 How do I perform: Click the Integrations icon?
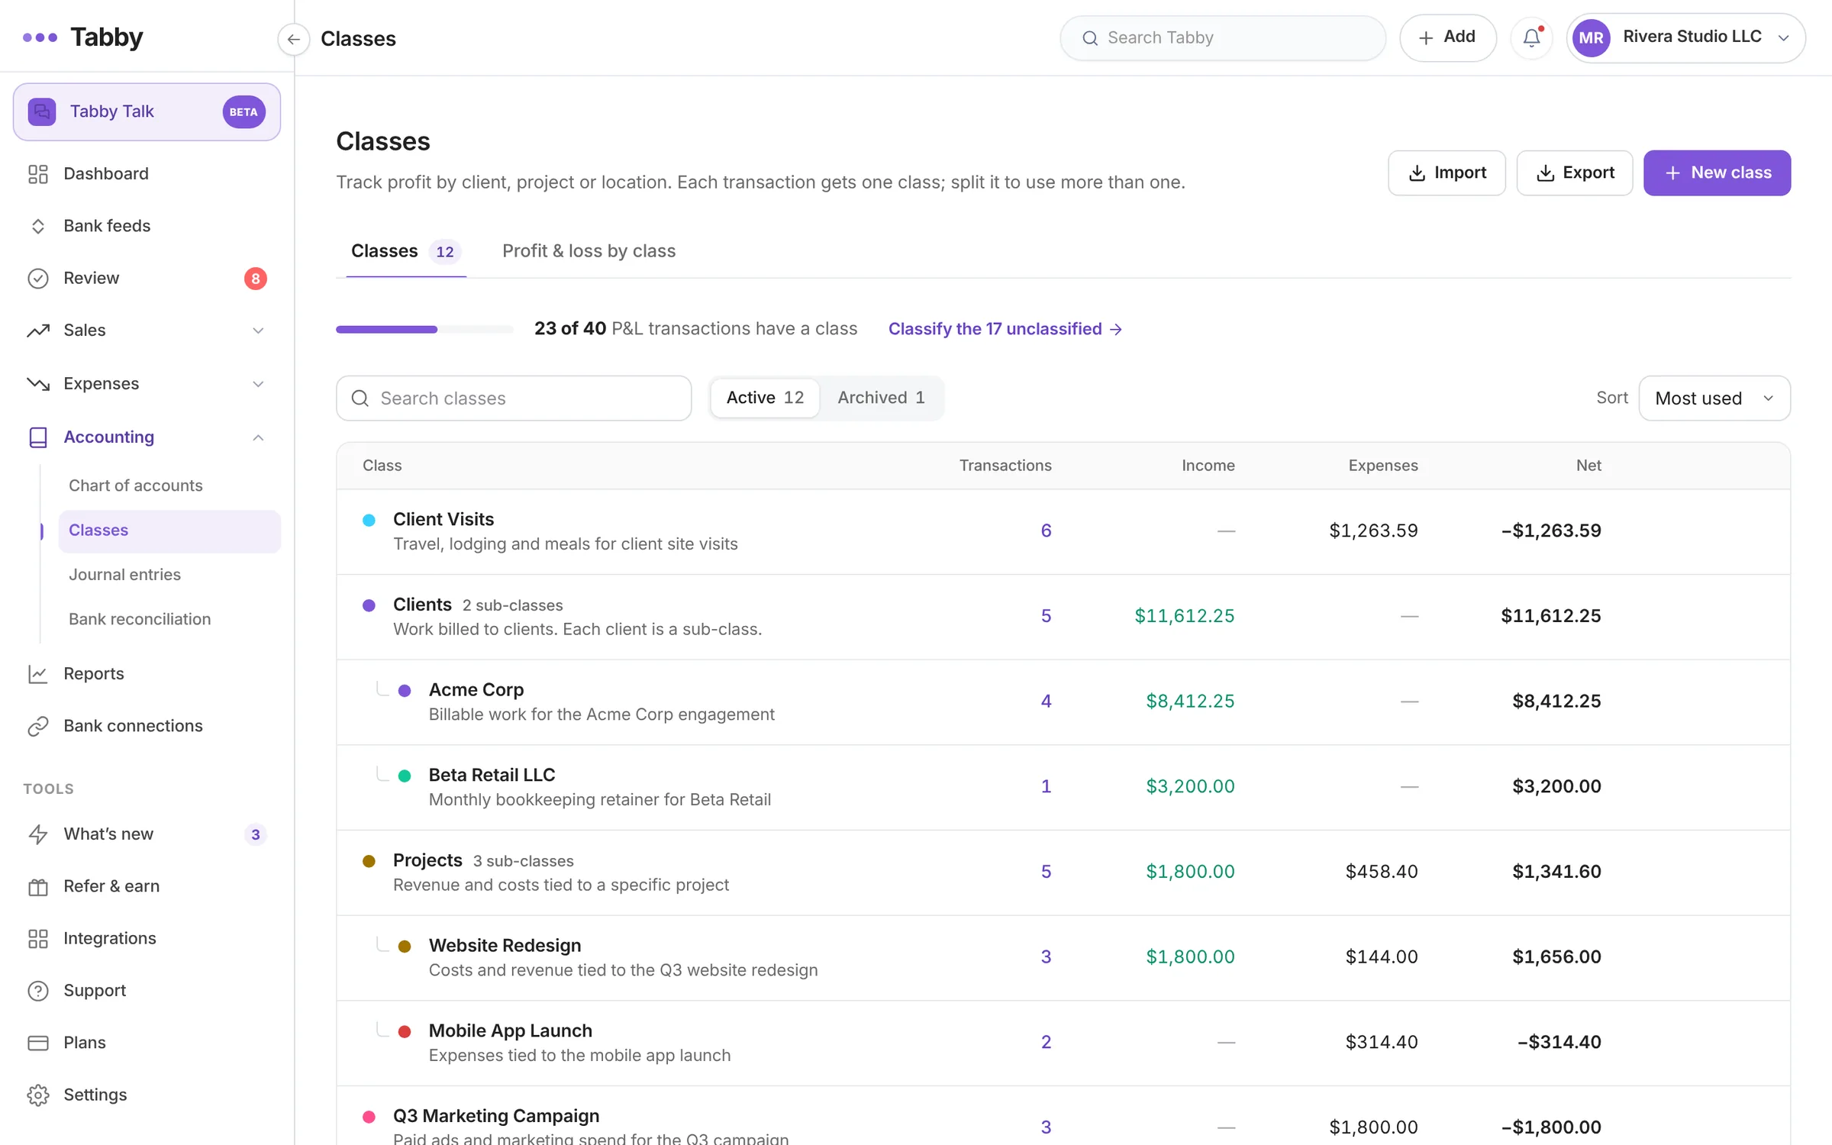(38, 938)
